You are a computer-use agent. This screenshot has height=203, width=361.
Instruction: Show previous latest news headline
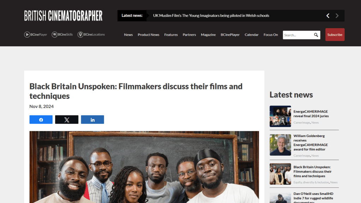pos(328,16)
